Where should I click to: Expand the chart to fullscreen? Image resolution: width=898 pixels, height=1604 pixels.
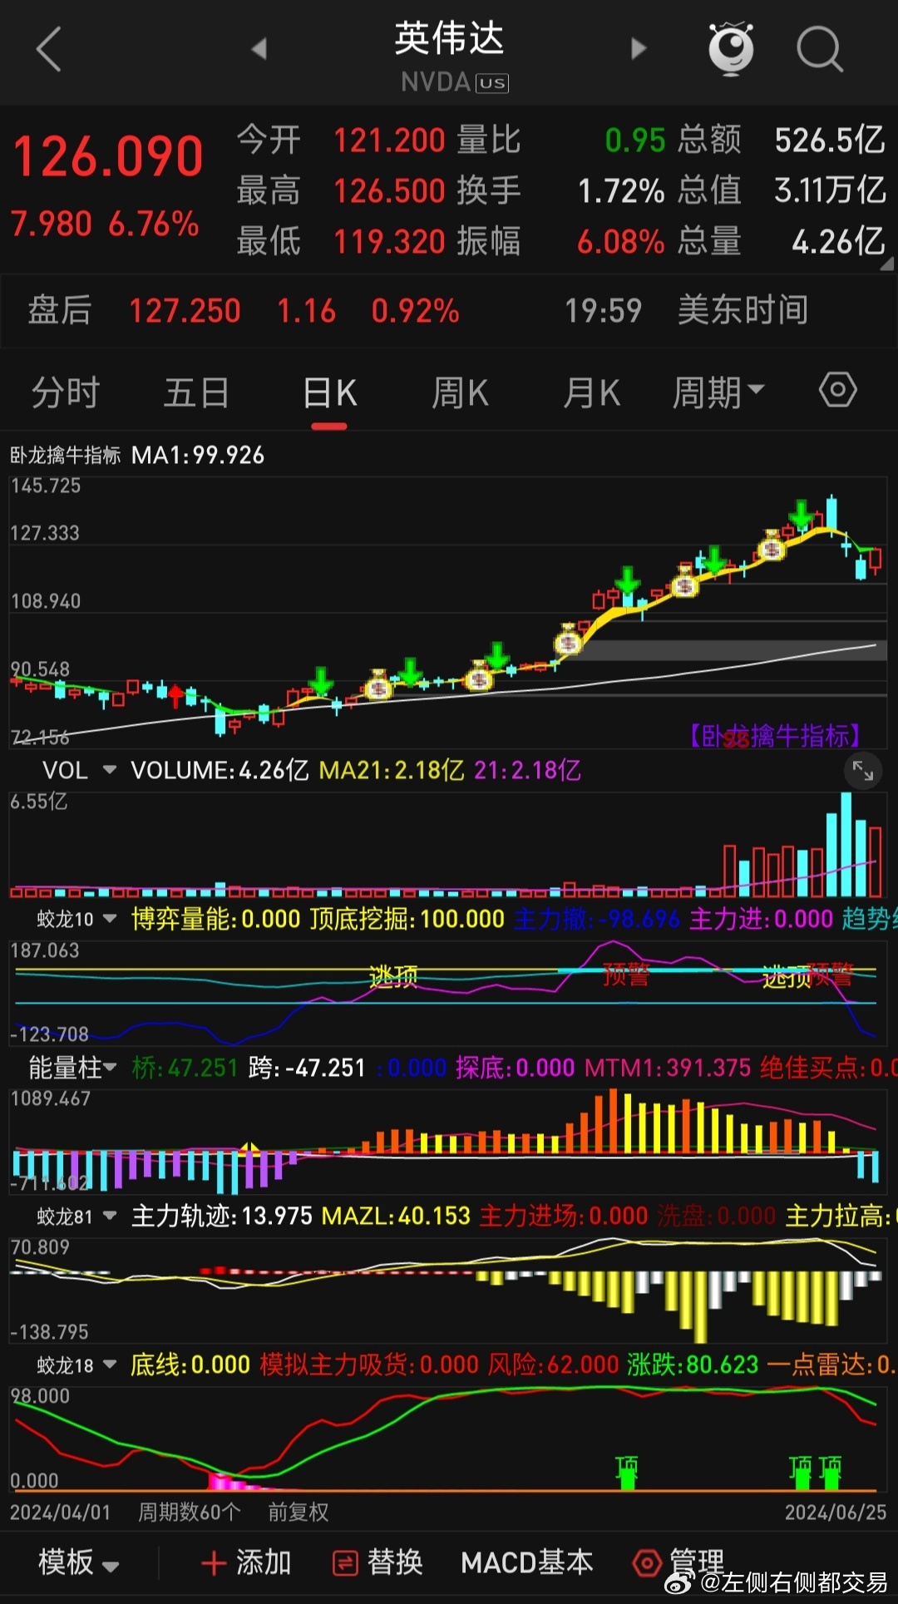863,772
